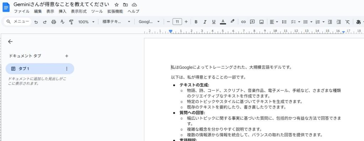Open the text alignment dropdown
The height and width of the screenshot is (141, 364).
tap(274, 22)
